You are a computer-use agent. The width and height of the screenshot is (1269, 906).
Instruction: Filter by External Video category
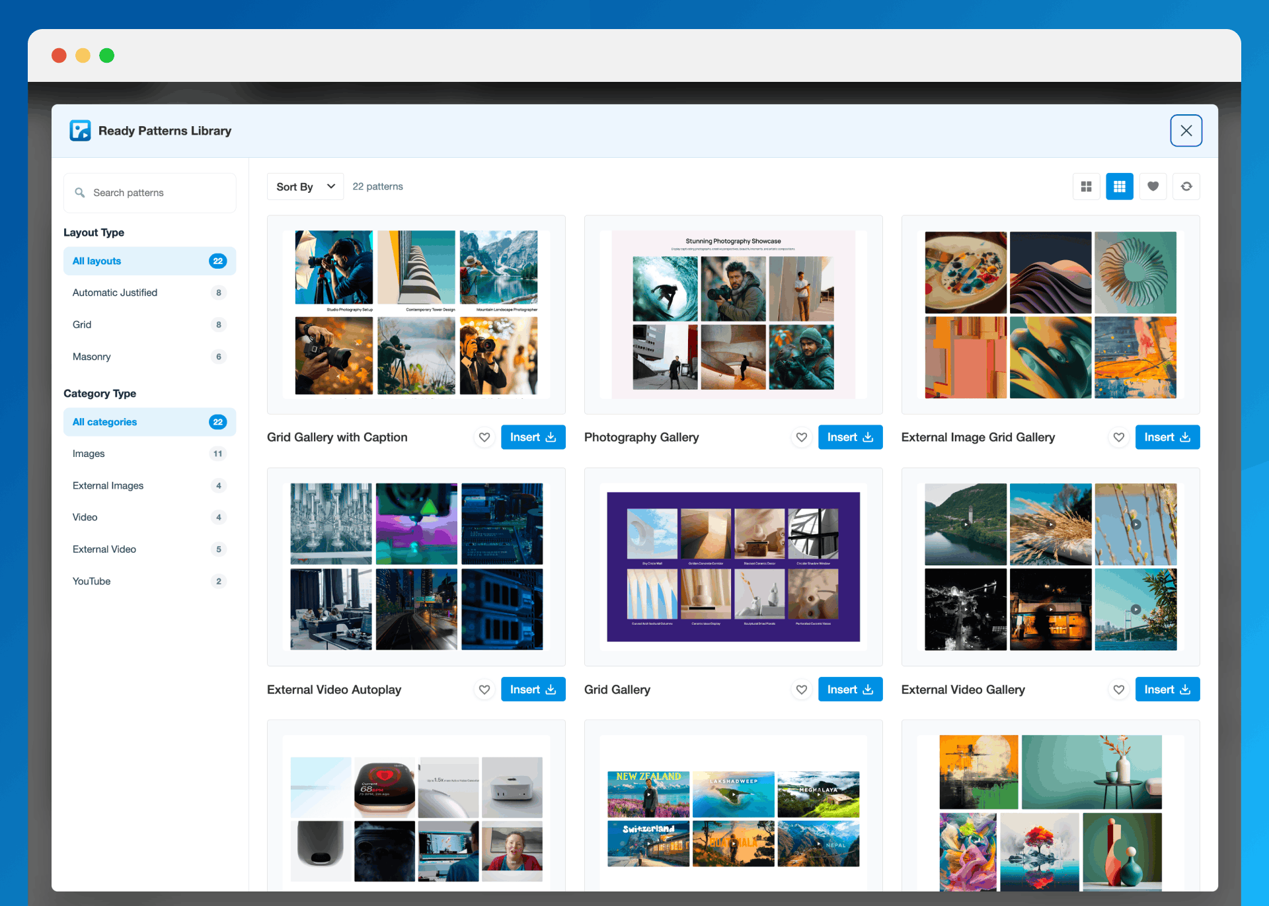tap(149, 549)
